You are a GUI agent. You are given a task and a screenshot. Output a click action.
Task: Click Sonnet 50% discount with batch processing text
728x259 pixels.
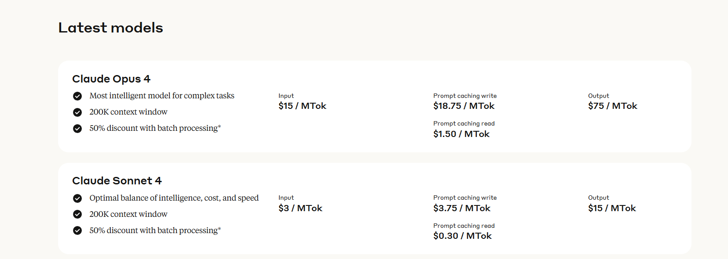[x=155, y=230]
